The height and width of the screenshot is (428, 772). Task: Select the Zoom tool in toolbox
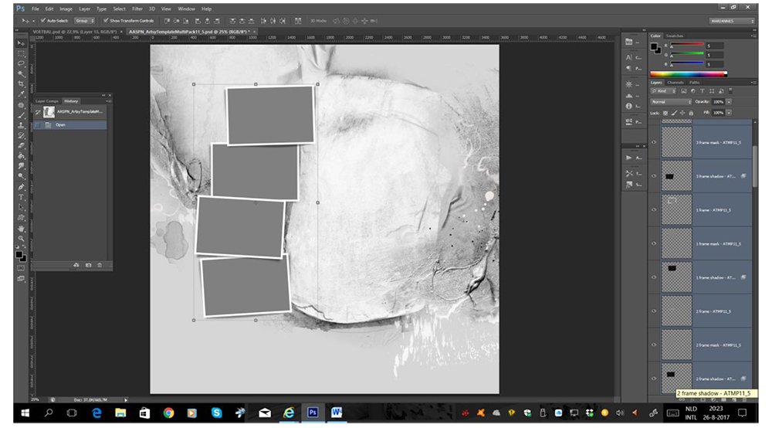[x=21, y=239]
